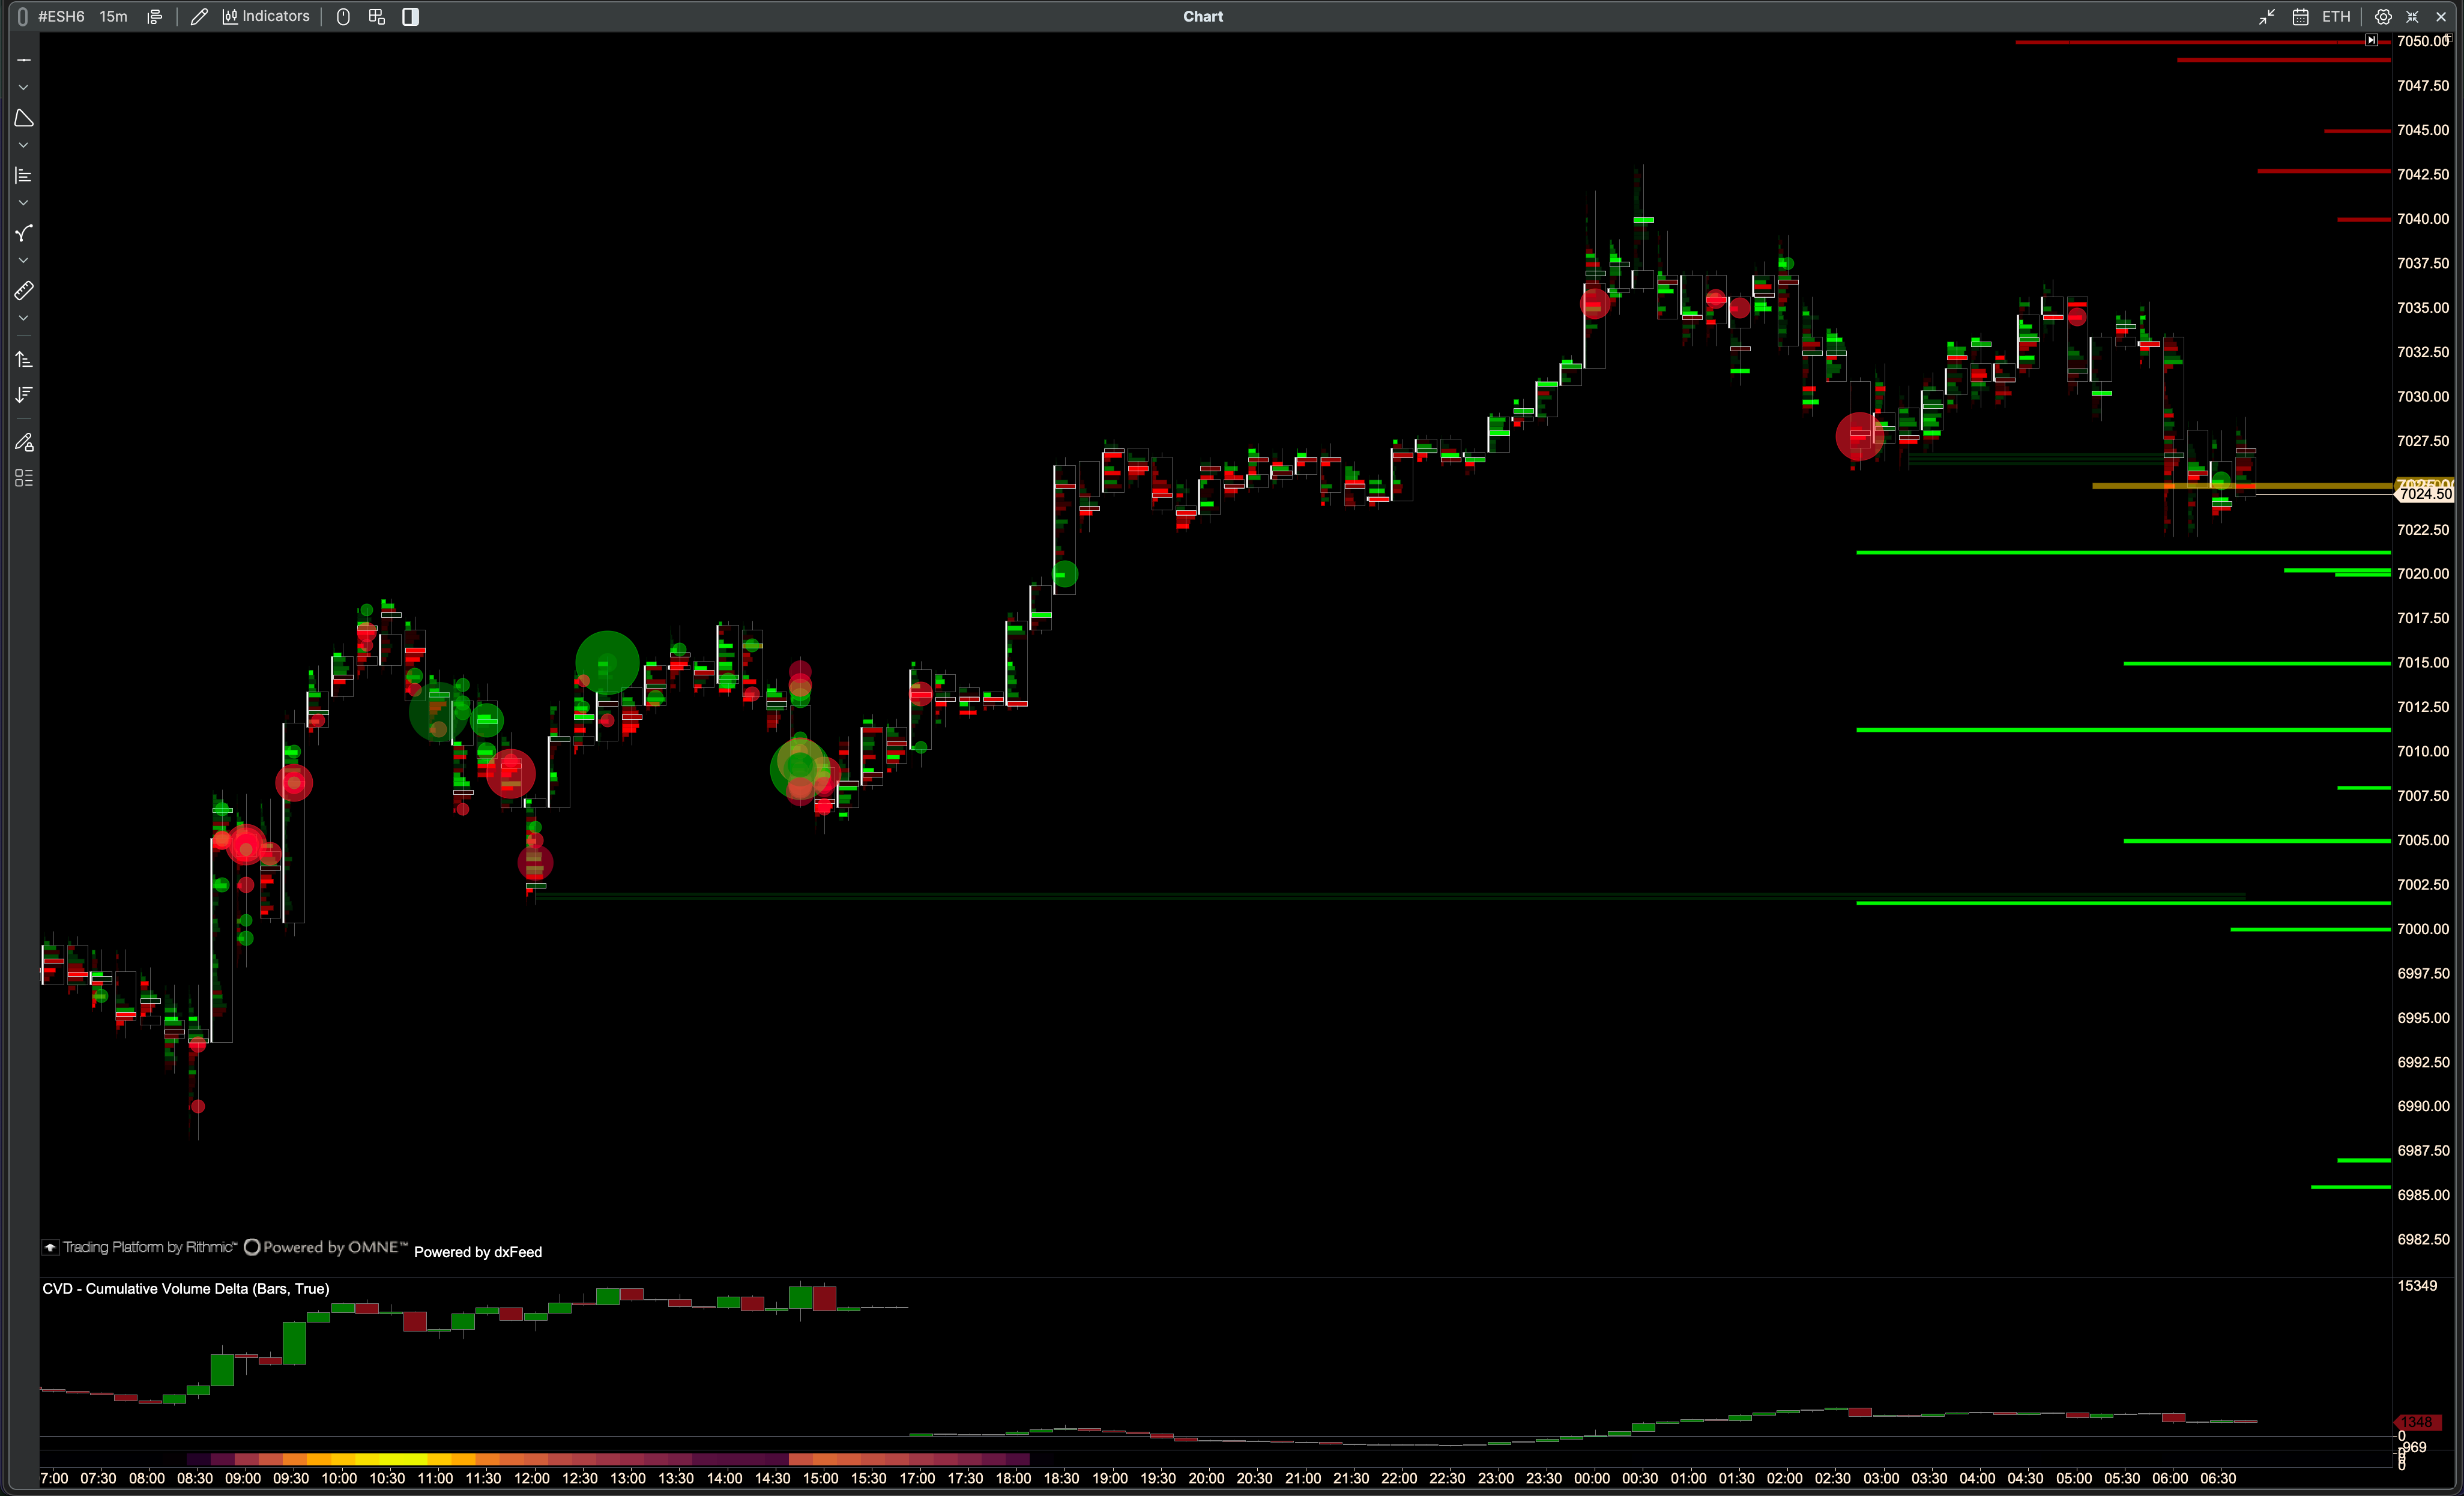Viewport: 2464px width, 1496px height.
Task: Click the scroll-to-latest-bar arrow button
Action: [x=2371, y=40]
